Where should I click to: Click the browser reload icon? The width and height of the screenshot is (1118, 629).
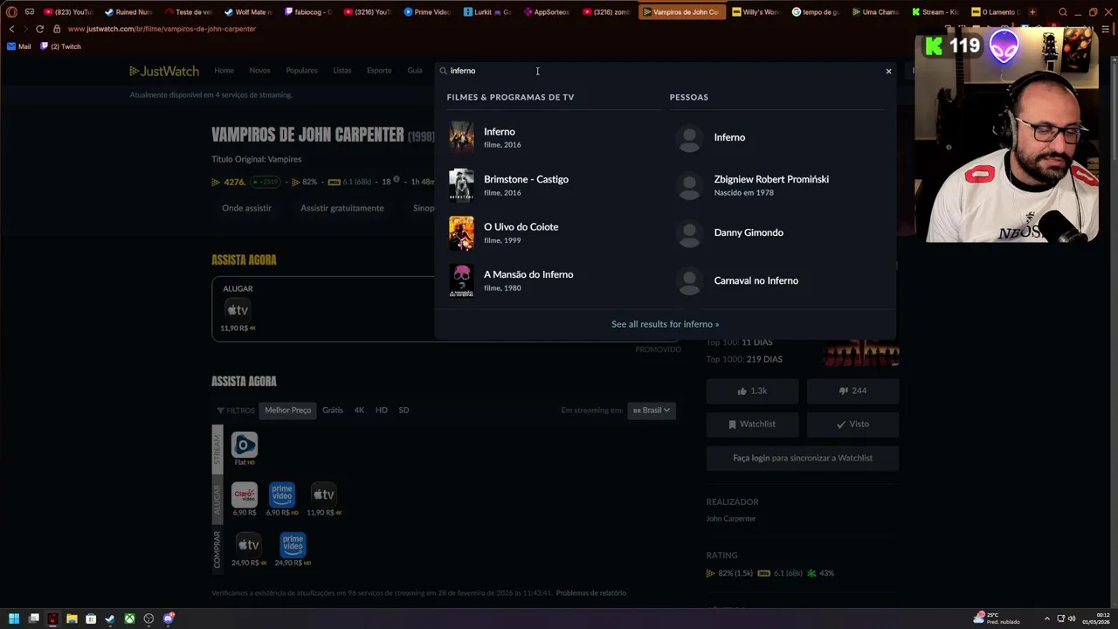(39, 29)
